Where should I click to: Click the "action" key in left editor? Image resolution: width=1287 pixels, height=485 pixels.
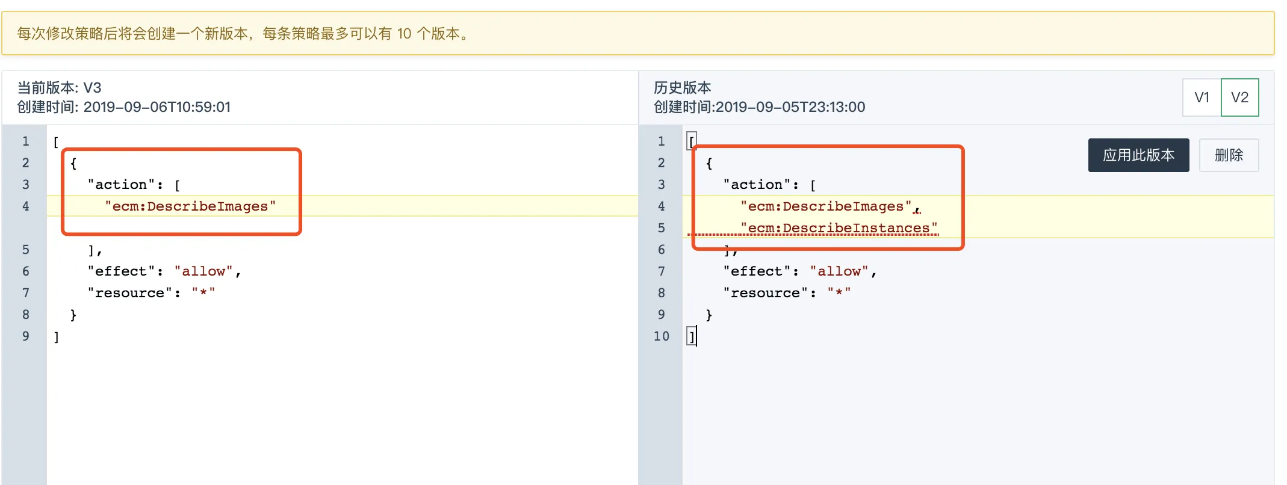tap(121, 185)
